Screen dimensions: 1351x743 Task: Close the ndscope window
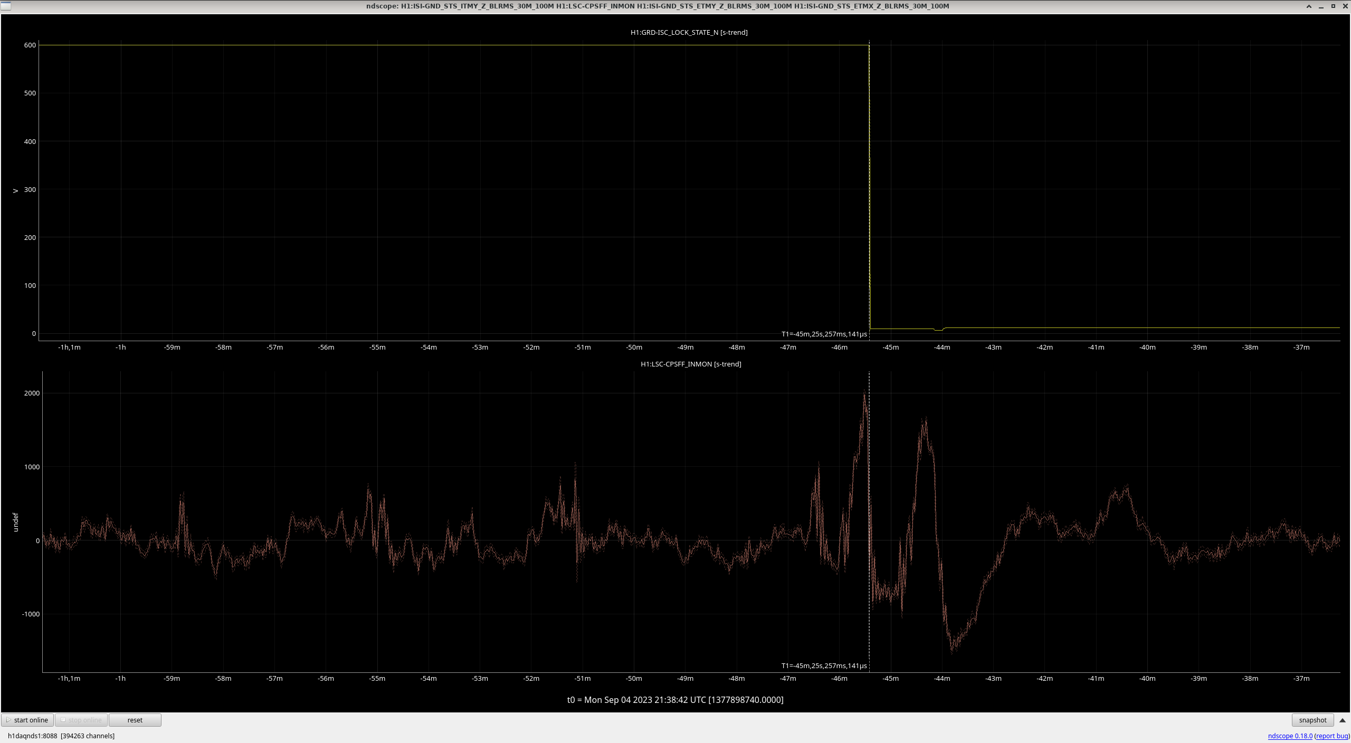(1345, 6)
